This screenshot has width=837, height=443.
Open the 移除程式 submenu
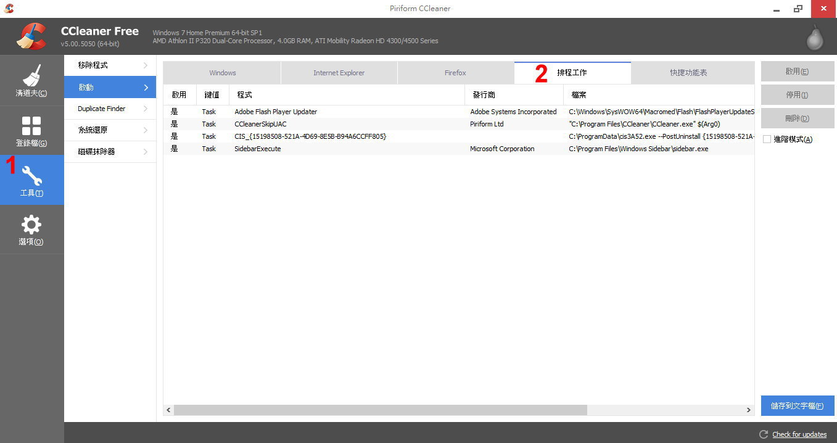coord(110,65)
